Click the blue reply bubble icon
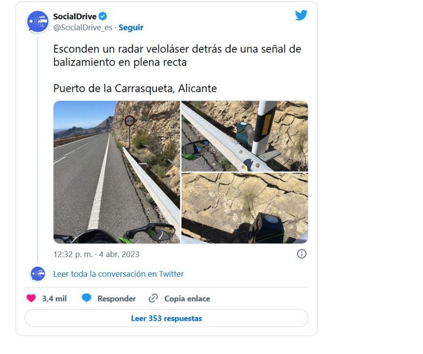Image resolution: width=423 pixels, height=354 pixels. [86, 298]
